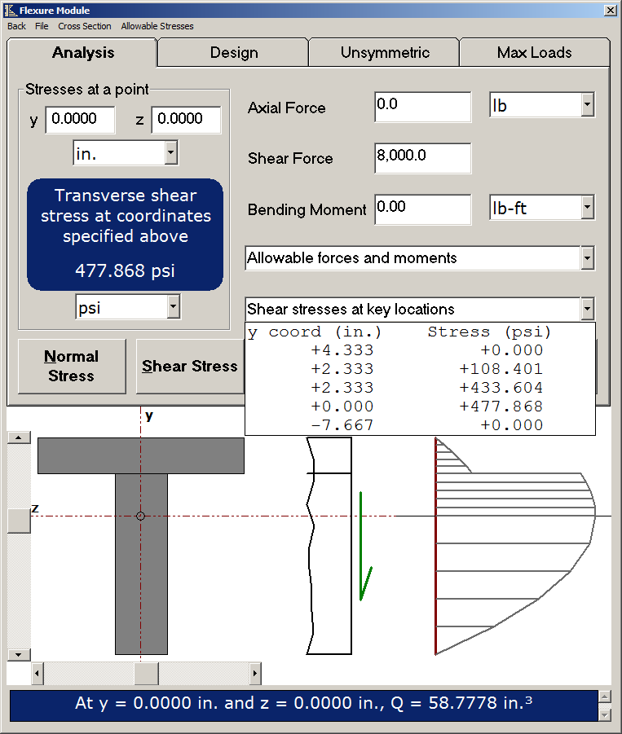Screen dimensions: 622x734
Task: Click the Flexure Module title bar app icon
Action: click(x=10, y=11)
